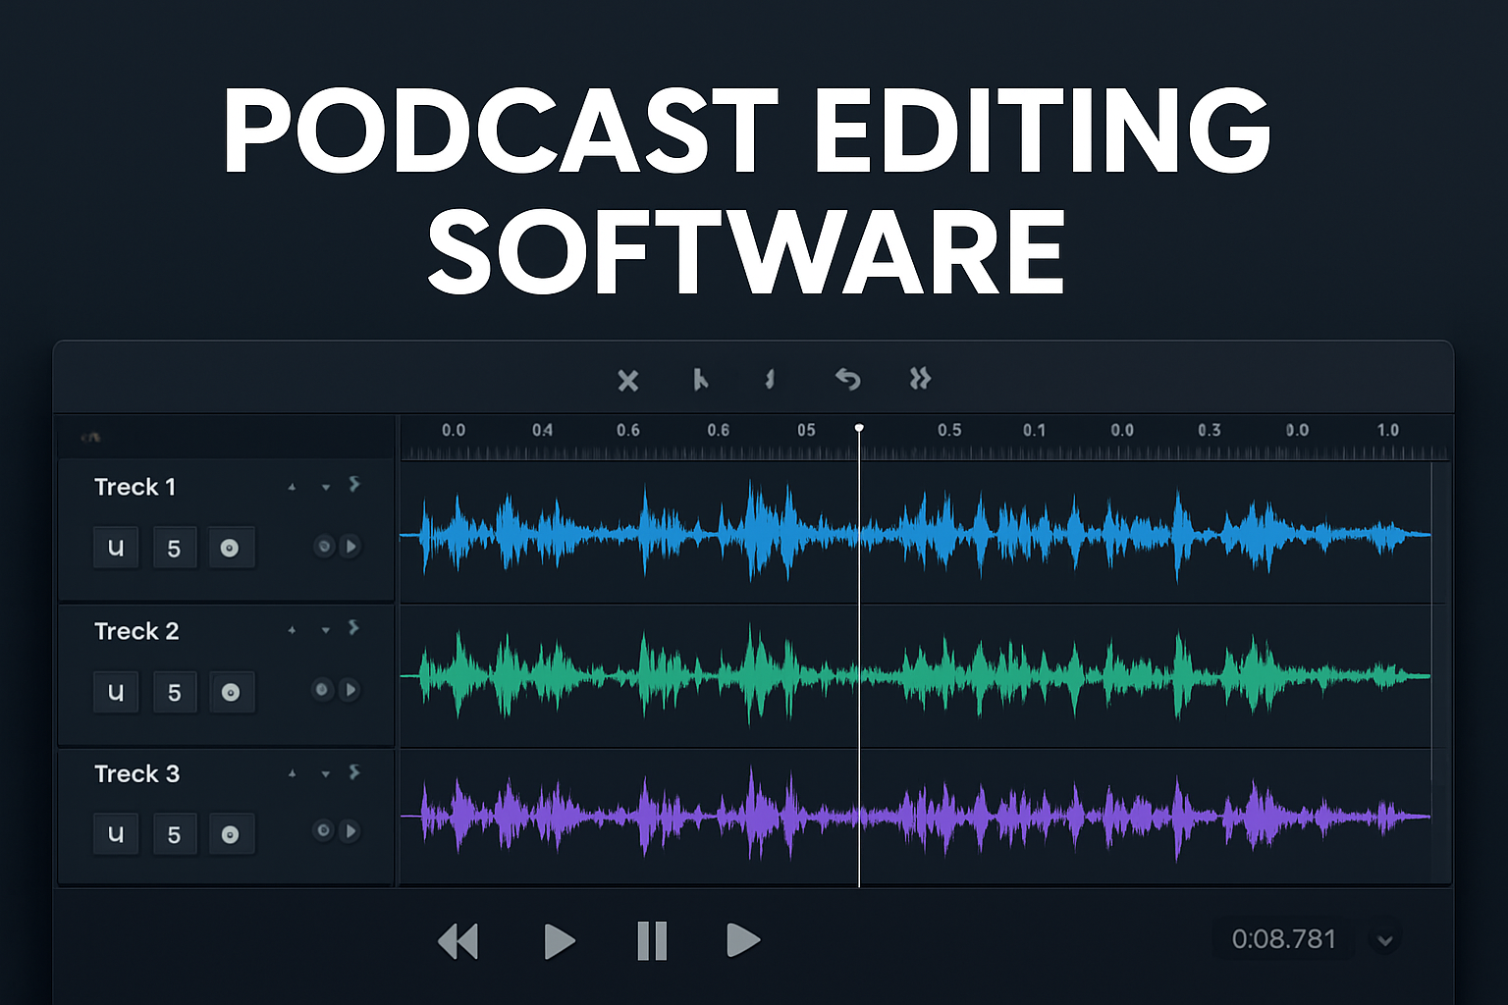This screenshot has height=1005, width=1508.
Task: Click the Undo icon in the toolbar
Action: 847,381
